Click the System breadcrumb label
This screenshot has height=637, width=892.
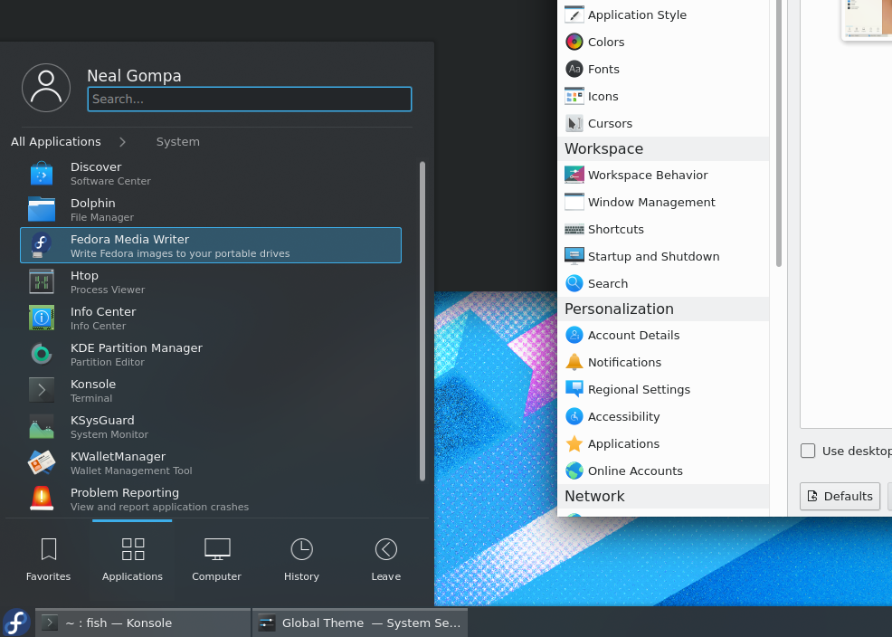pyautogui.click(x=178, y=142)
